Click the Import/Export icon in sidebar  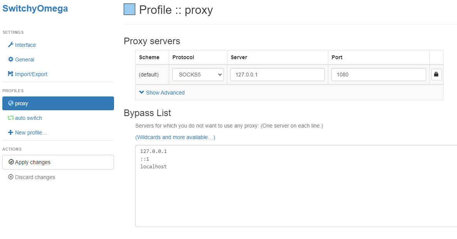click(12, 74)
